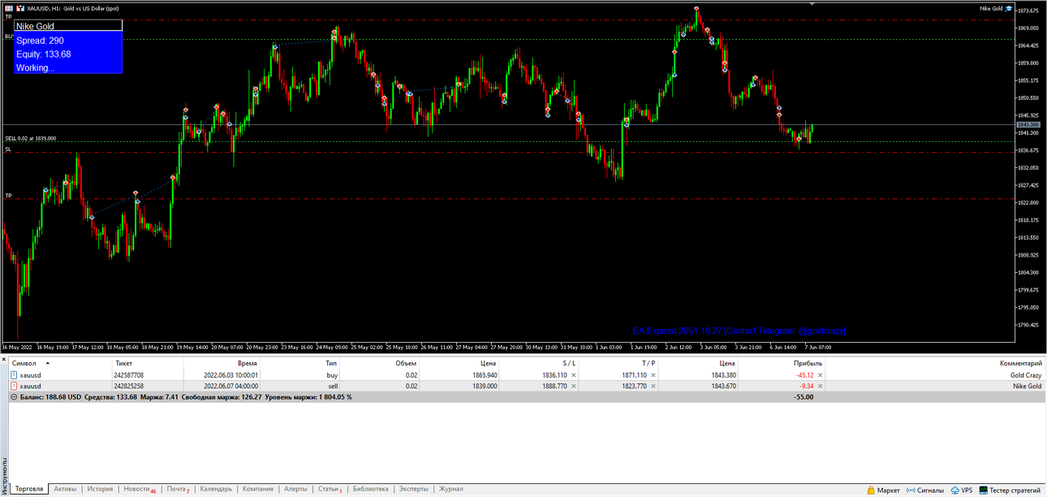Screen dimensions: 1047x497
Task: Click the Nike Gold label at chart top right
Action: 991,8
